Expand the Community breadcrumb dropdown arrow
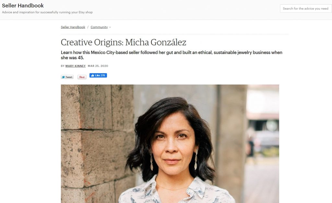Image resolution: width=332 pixels, height=203 pixels. (110, 27)
